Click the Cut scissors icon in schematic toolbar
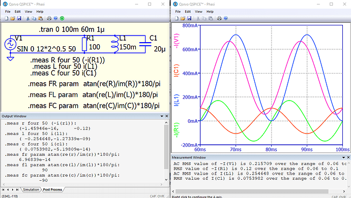The height and width of the screenshot is (198, 351). pos(28,18)
